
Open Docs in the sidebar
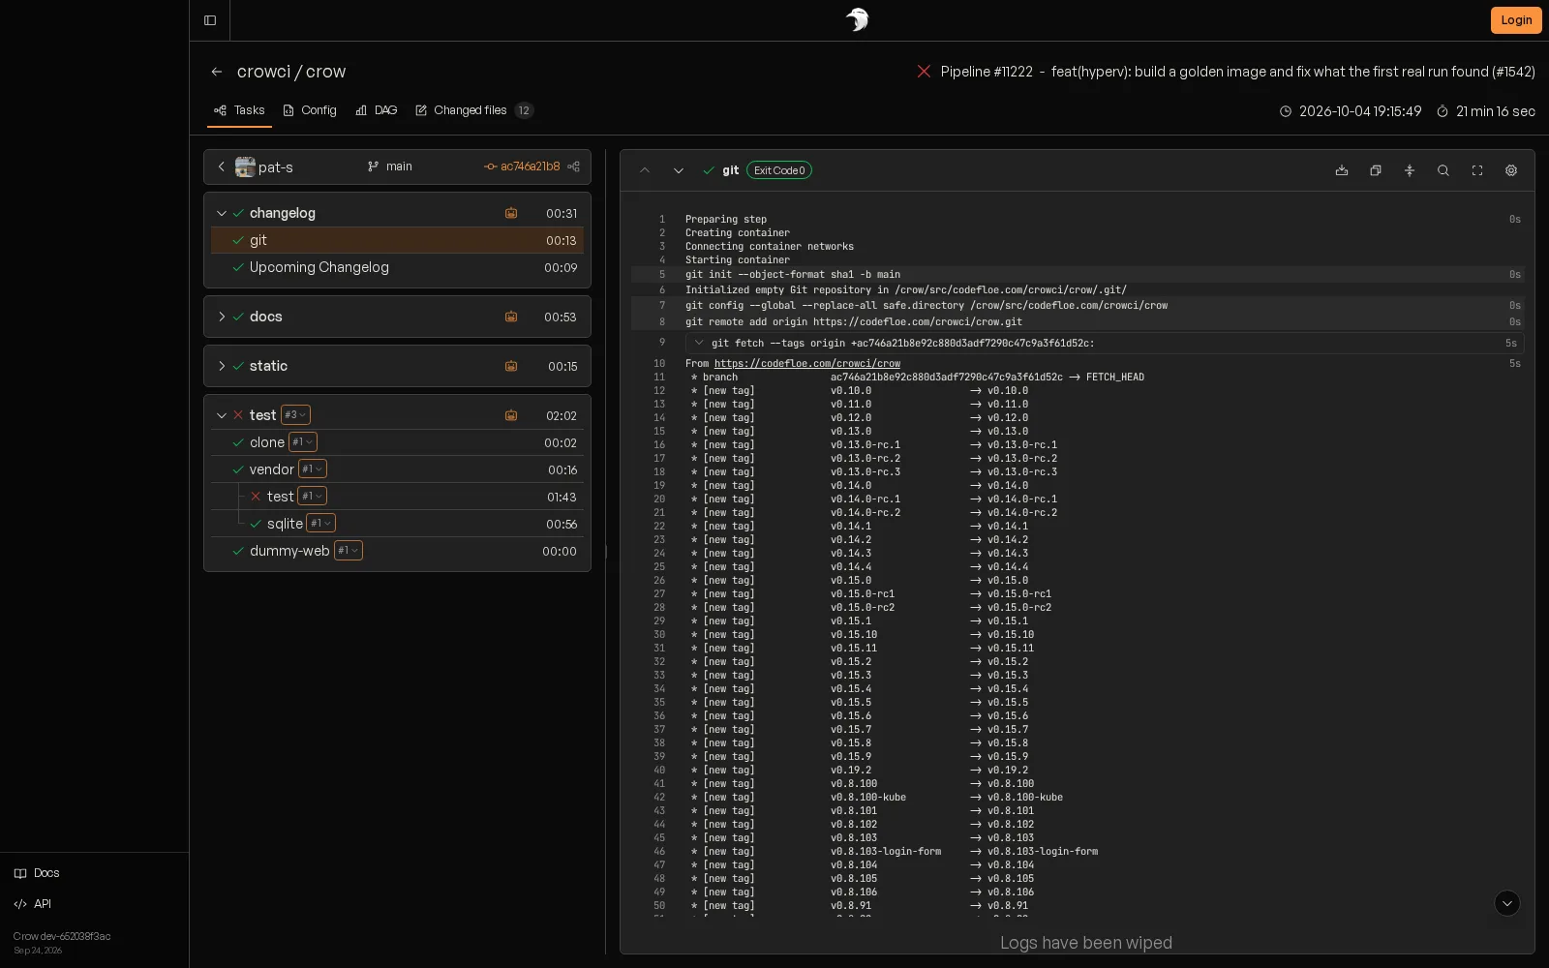click(37, 873)
